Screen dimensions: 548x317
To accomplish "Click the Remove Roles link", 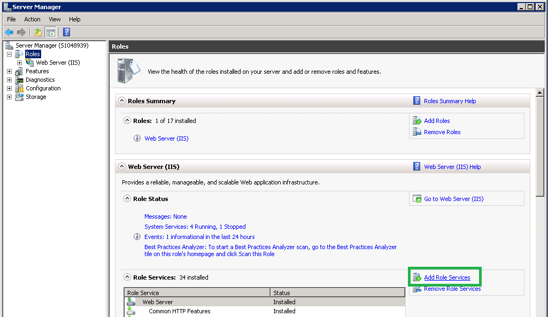I will [x=442, y=132].
